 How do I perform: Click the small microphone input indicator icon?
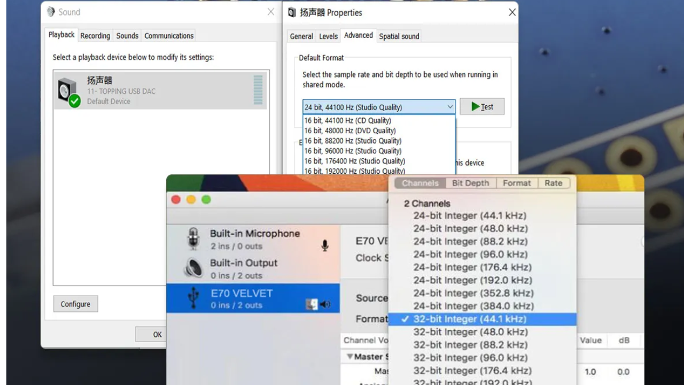pyautogui.click(x=325, y=245)
